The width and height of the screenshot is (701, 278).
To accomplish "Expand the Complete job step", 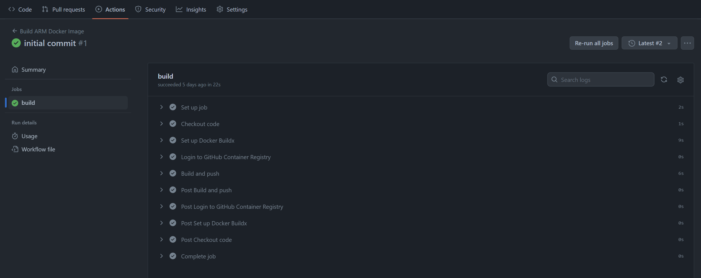I will pos(161,256).
